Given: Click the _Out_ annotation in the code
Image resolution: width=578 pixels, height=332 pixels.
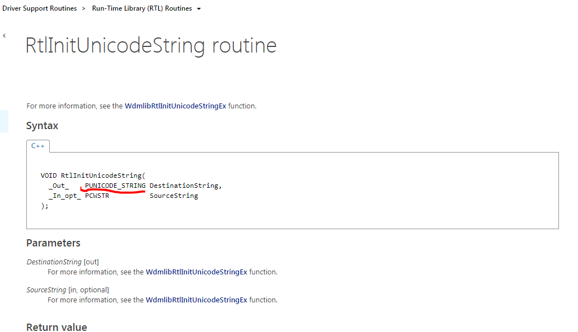Looking at the screenshot, I should pyautogui.click(x=59, y=186).
